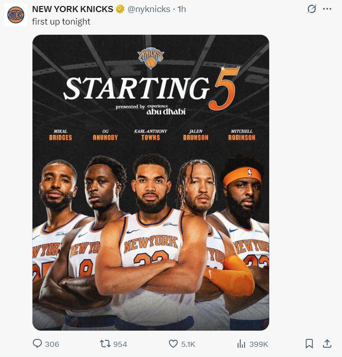This screenshot has width=342, height=357.
Task: Open Grok actions icon on the post
Action: 312,9
